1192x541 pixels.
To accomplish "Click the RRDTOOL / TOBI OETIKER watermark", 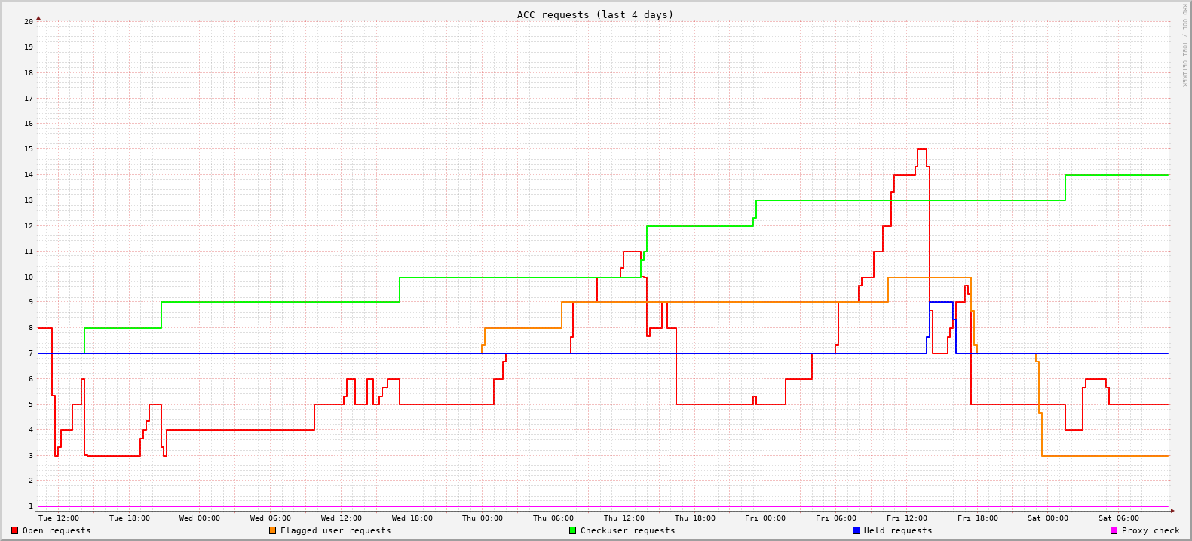I will click(1184, 44).
